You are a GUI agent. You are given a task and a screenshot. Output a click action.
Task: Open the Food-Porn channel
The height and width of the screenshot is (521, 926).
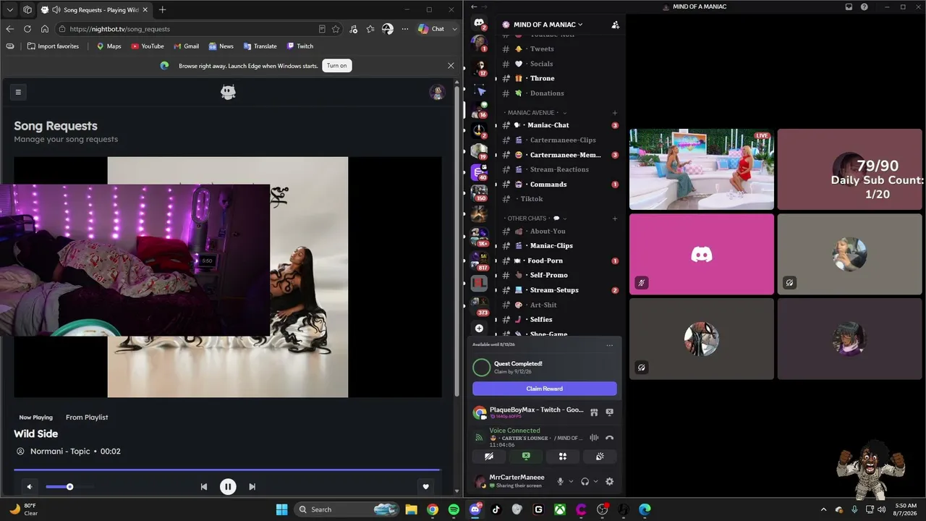(560, 260)
